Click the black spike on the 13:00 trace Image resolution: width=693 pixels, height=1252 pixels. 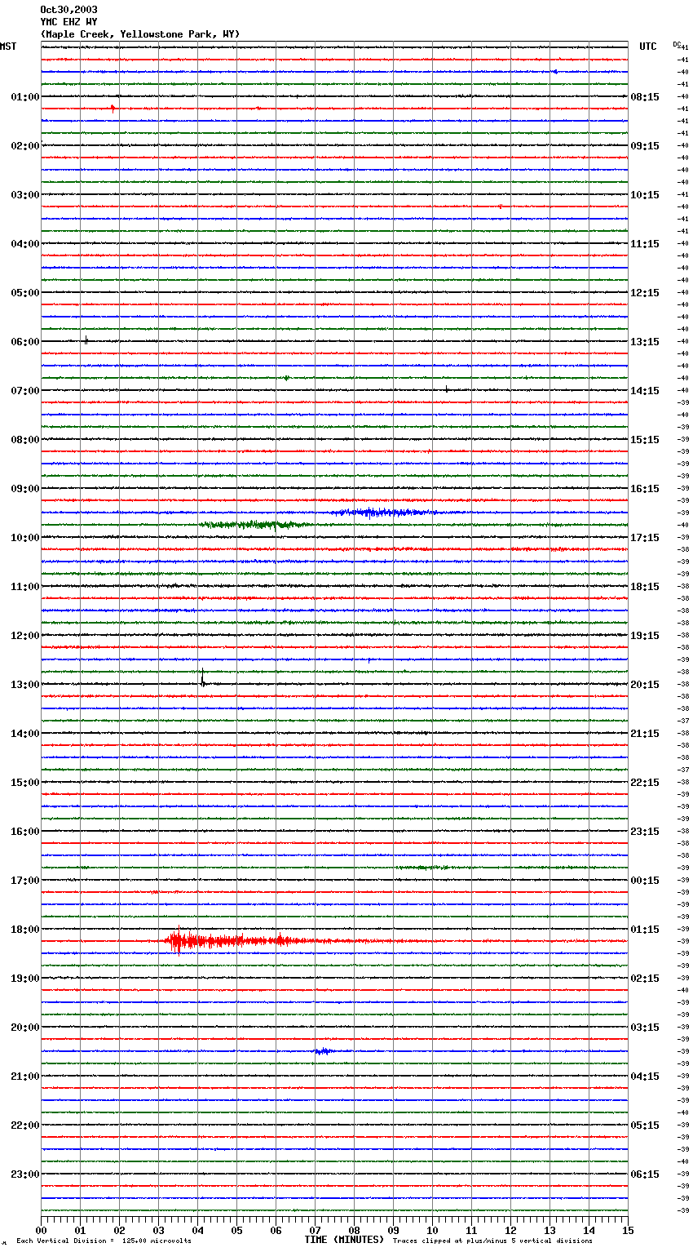[202, 677]
